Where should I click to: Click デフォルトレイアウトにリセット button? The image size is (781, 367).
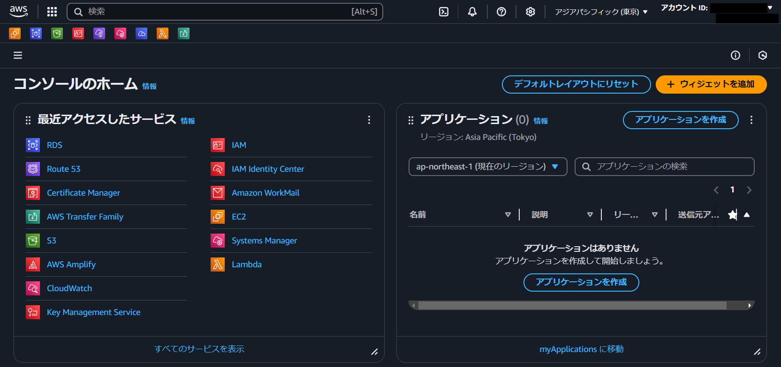[576, 84]
